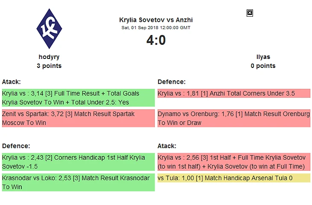This screenshot has height=205, width=312.
Task: Click Zenit vs Spartak match result bet
Action: coord(78,118)
